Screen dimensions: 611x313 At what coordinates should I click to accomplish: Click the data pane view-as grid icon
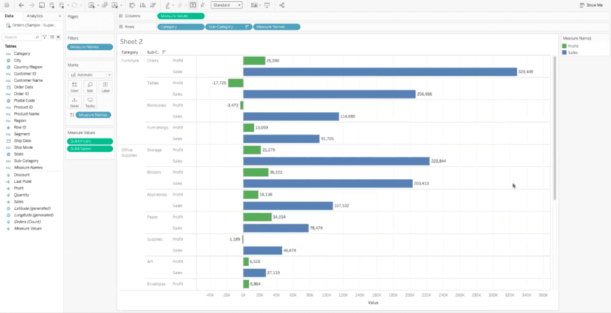pyautogui.click(x=52, y=37)
